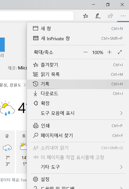This screenshot has height=189, width=129.
Task: Minimize the browser window
Action: pos(93,5)
